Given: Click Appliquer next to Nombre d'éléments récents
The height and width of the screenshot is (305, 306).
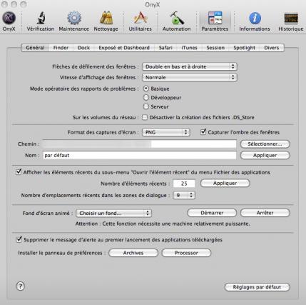Looking at the screenshot, I should [x=225, y=184].
